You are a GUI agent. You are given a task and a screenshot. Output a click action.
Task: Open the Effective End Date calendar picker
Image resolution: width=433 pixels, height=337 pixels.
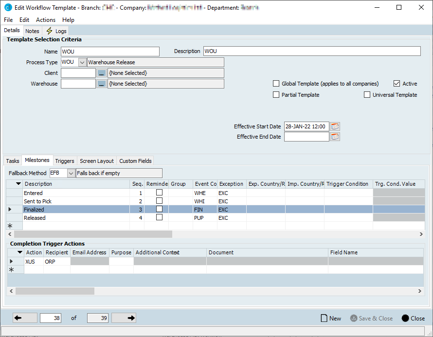click(x=335, y=137)
